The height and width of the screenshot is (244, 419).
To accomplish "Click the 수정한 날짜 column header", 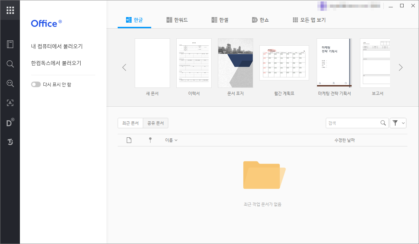I will pyautogui.click(x=345, y=140).
